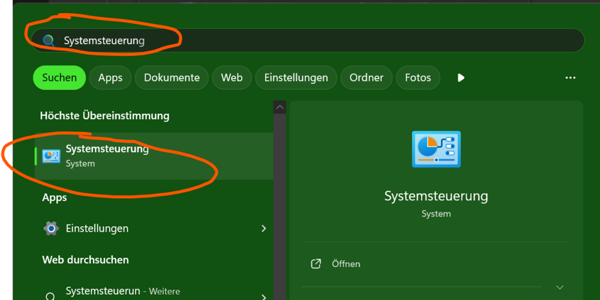
Task: Open Systemsteuerung best match result
Action: [x=154, y=156]
